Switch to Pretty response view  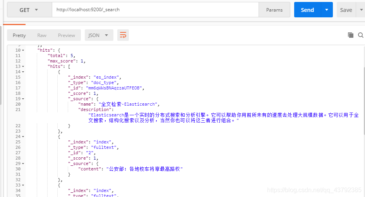click(x=19, y=35)
